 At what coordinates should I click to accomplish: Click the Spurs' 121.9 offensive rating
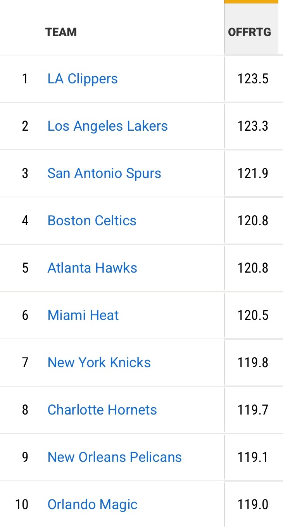253,173
